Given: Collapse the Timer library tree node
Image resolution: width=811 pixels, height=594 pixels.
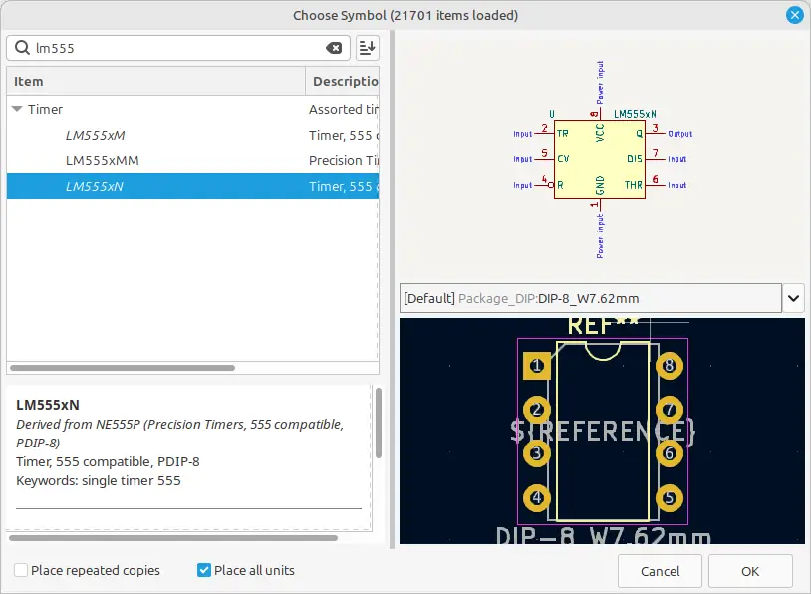Looking at the screenshot, I should (17, 109).
